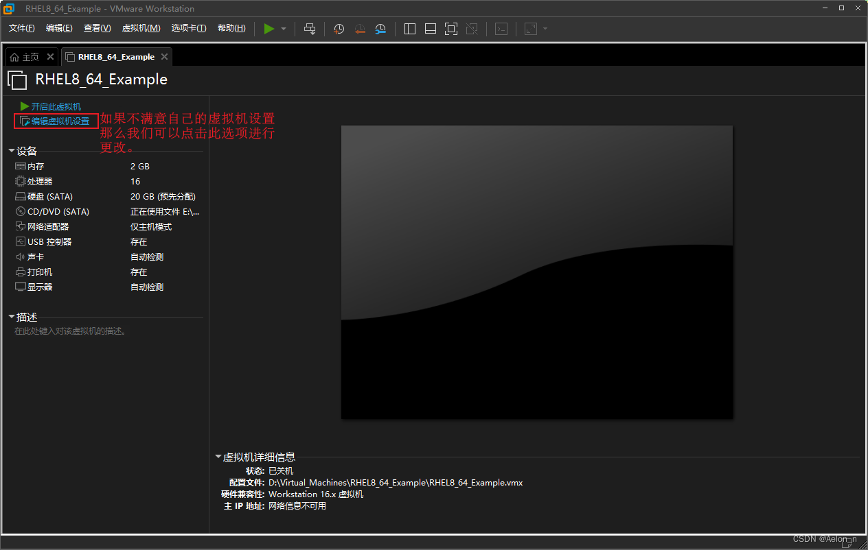
Task: Maximize the VMware Workstation window
Action: coord(842,8)
